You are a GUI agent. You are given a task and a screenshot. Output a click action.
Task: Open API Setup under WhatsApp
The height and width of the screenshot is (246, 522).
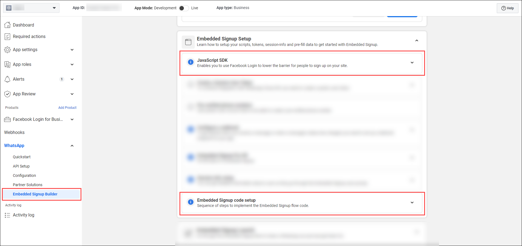[21, 166]
